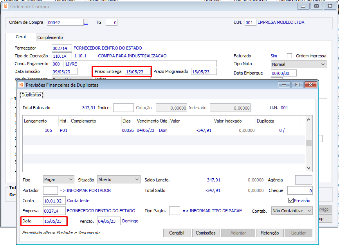Switch to the Complemento tab
Viewport: 339px width, 247px height.
(x=50, y=37)
